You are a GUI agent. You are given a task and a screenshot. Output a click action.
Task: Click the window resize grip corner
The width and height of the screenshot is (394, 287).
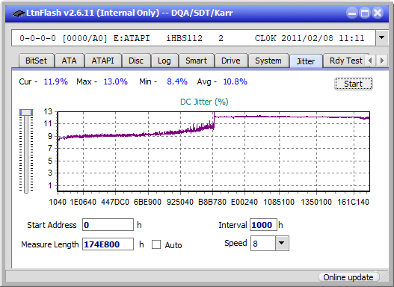[384, 277]
